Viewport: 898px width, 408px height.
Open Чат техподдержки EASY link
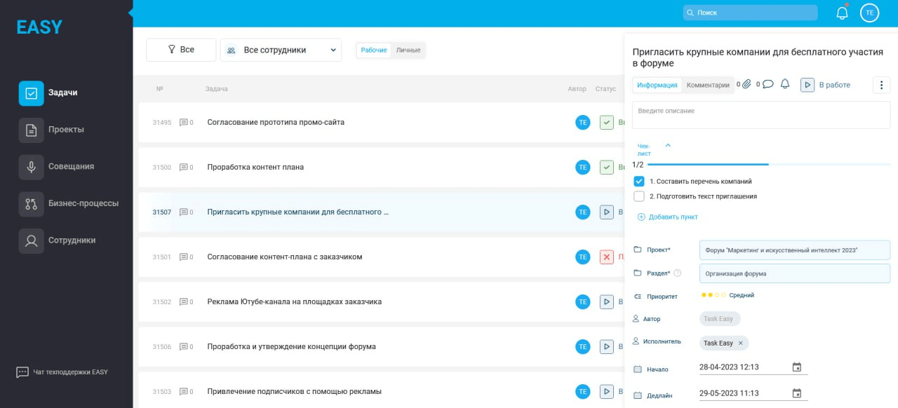pyautogui.click(x=70, y=372)
